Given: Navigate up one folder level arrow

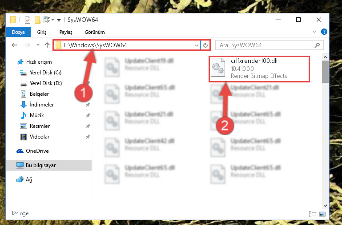Looking at the screenshot, I should [x=47, y=45].
